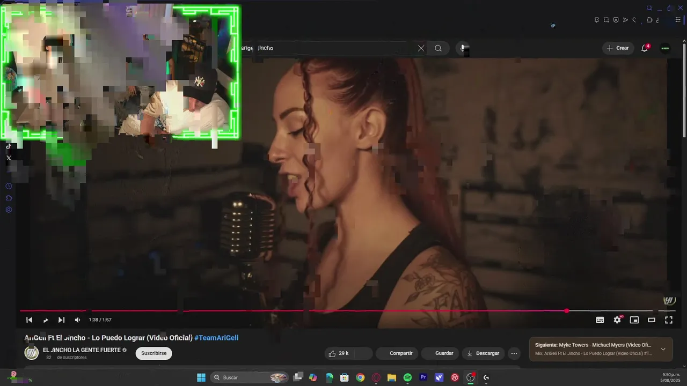This screenshot has width=687, height=386.
Task: Click the video time display 1:38 / 1:57
Action: [100, 320]
